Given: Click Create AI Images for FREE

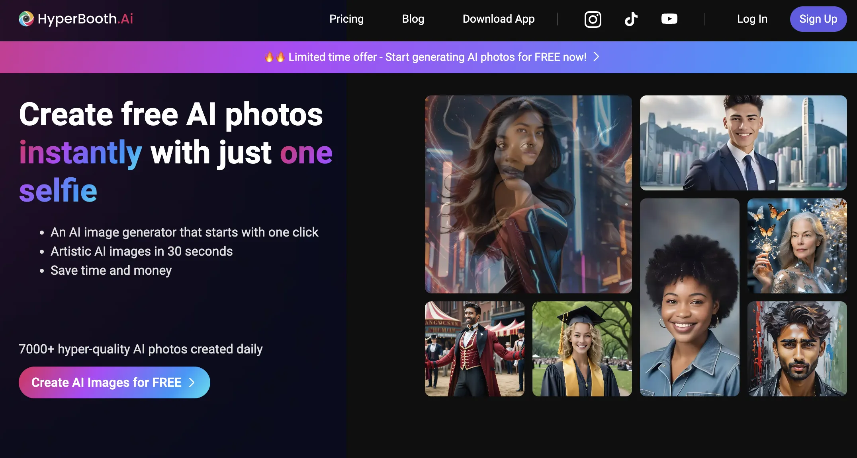Looking at the screenshot, I should click(x=114, y=382).
